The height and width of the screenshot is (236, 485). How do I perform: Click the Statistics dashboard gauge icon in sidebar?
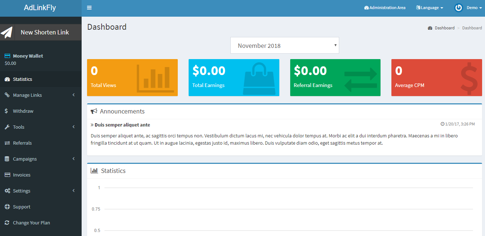7,79
